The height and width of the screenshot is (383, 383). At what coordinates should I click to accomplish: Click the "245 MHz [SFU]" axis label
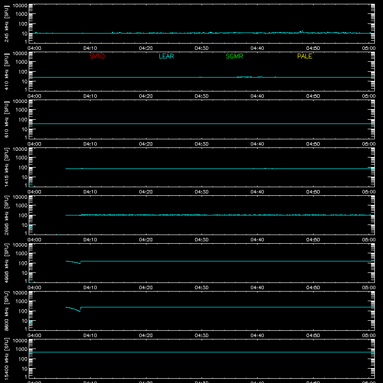[x=6, y=24]
